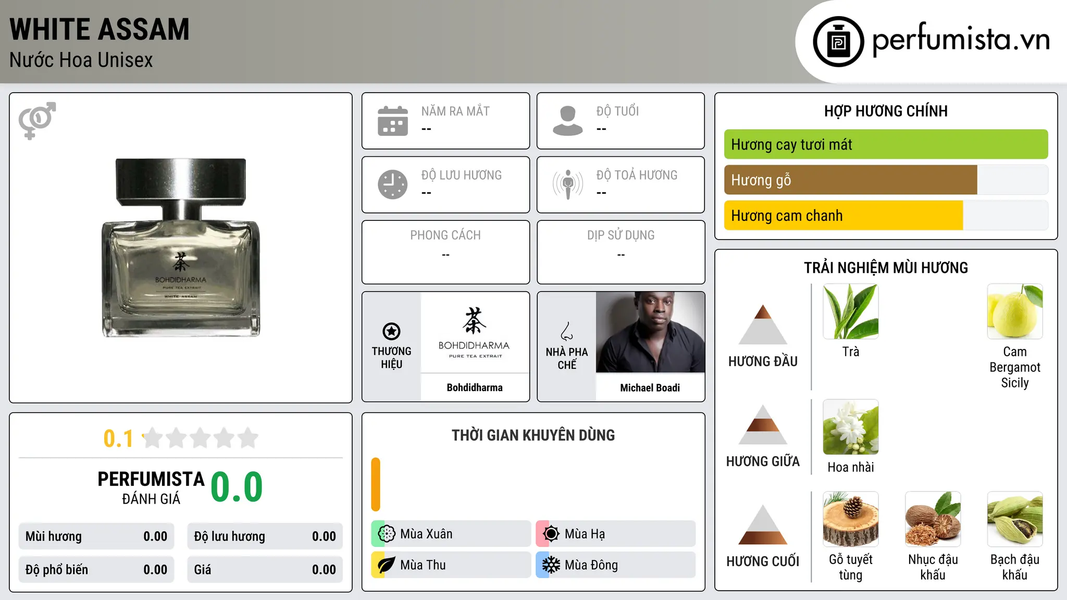Select the Mùa Xuân season label

coord(426,534)
